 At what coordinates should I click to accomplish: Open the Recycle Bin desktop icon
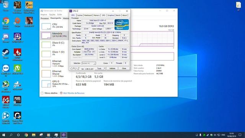[x=6, y=6]
